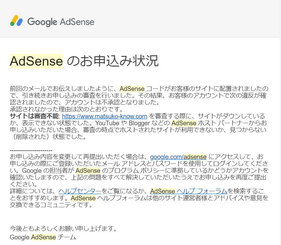Open the AdSense ヘルプ フォーラム link

[189, 191]
